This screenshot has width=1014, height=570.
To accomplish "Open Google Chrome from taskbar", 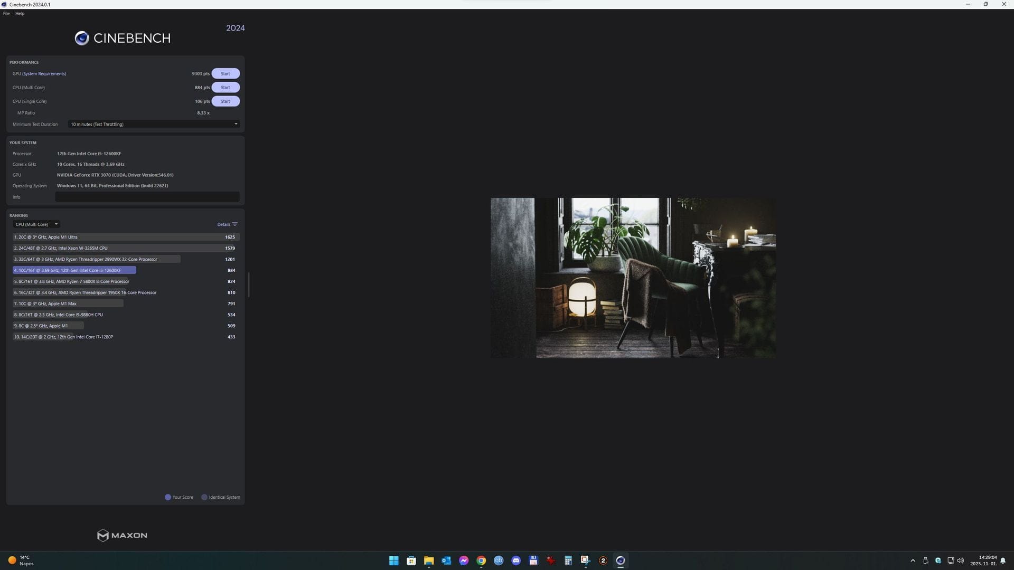I will pyautogui.click(x=481, y=560).
